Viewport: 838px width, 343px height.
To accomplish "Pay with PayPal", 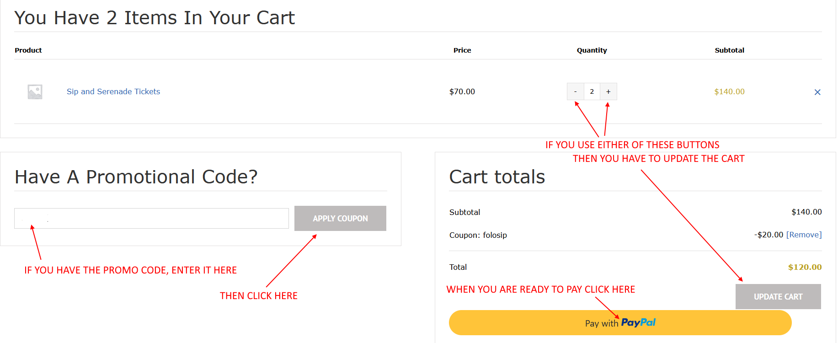I will coord(620,322).
